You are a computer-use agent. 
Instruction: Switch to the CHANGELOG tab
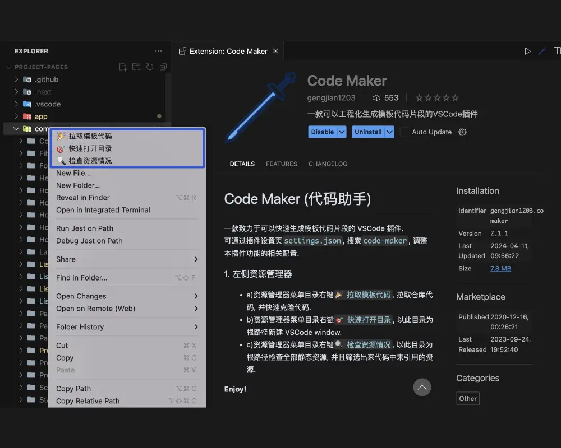tap(328, 164)
